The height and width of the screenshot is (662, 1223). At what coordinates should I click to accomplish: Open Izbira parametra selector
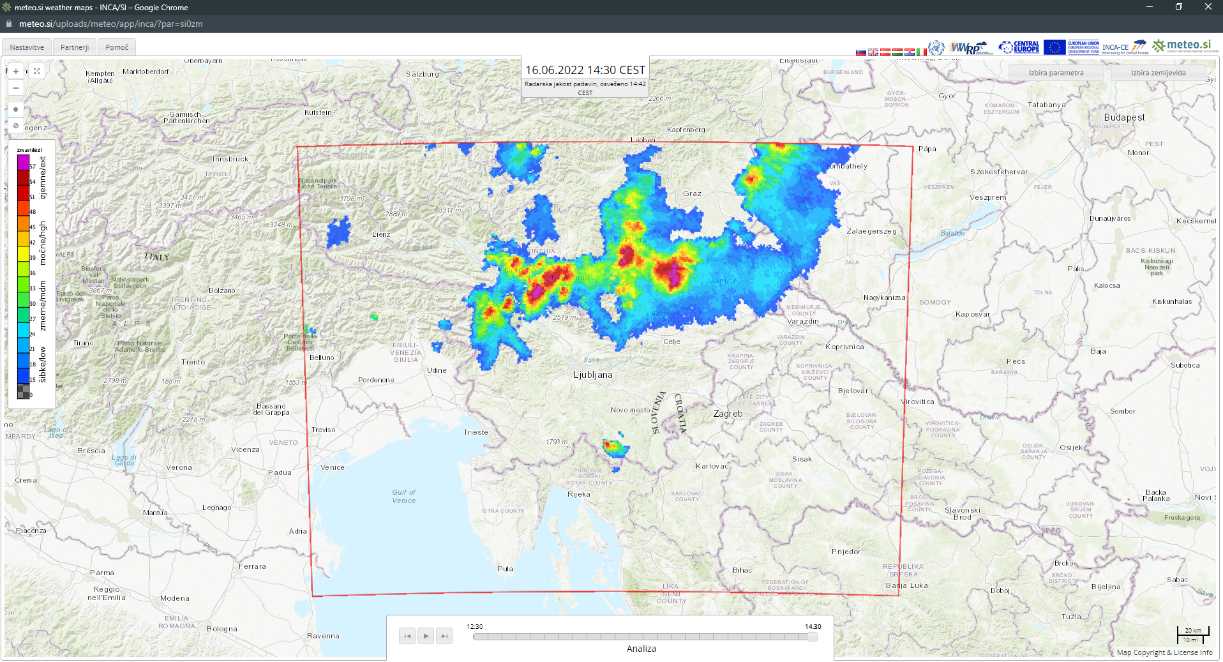[1056, 73]
